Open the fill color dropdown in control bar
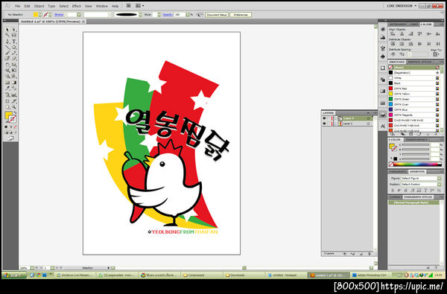 click(x=40, y=15)
